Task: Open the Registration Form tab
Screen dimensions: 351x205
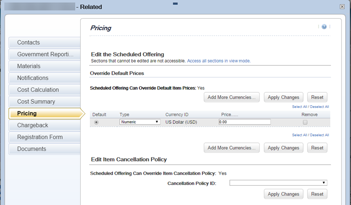Action: pyautogui.click(x=44, y=137)
